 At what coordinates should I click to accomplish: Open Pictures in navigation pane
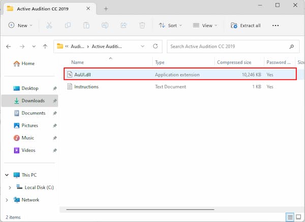[x=26, y=125]
